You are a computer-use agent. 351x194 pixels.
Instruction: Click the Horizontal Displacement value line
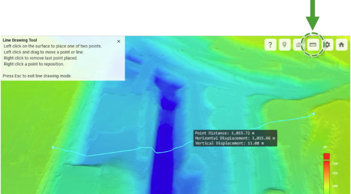[235, 138]
